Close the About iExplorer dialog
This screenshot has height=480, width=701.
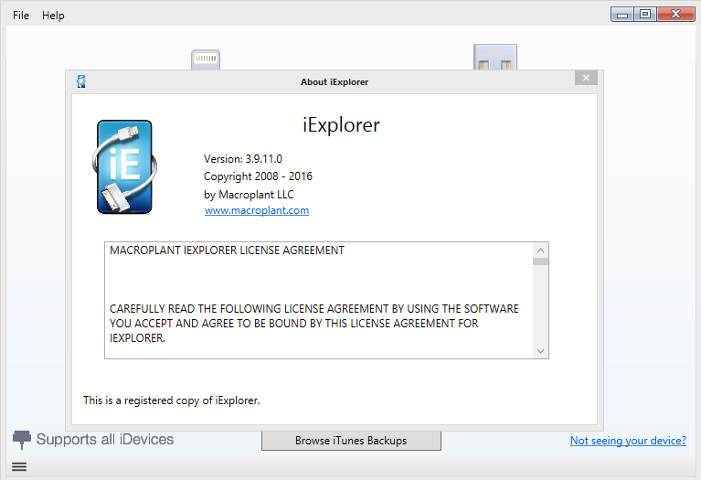(x=586, y=78)
